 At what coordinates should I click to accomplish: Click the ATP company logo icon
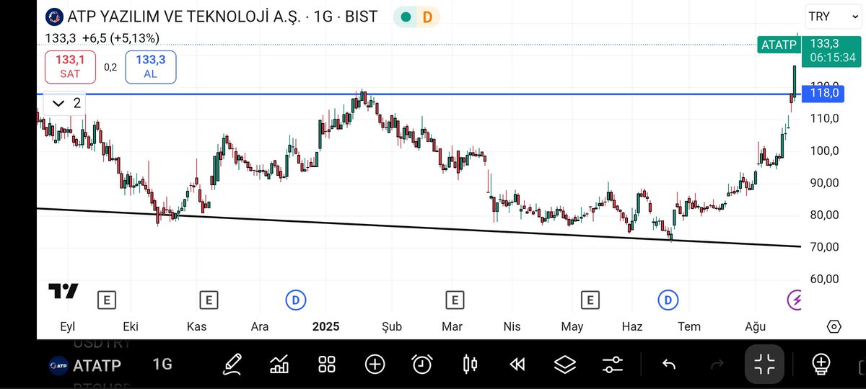click(x=54, y=17)
